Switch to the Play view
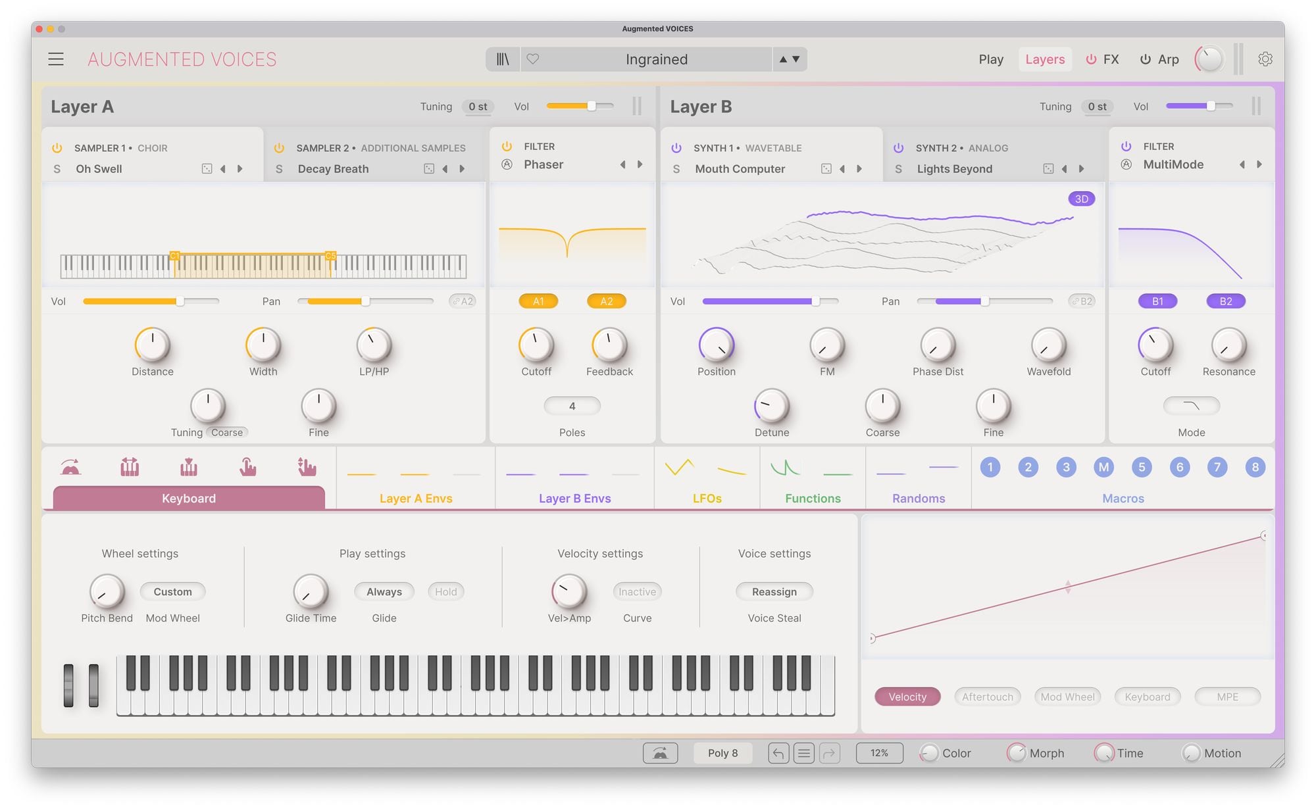Viewport: 1316px width, 809px height. pos(991,59)
